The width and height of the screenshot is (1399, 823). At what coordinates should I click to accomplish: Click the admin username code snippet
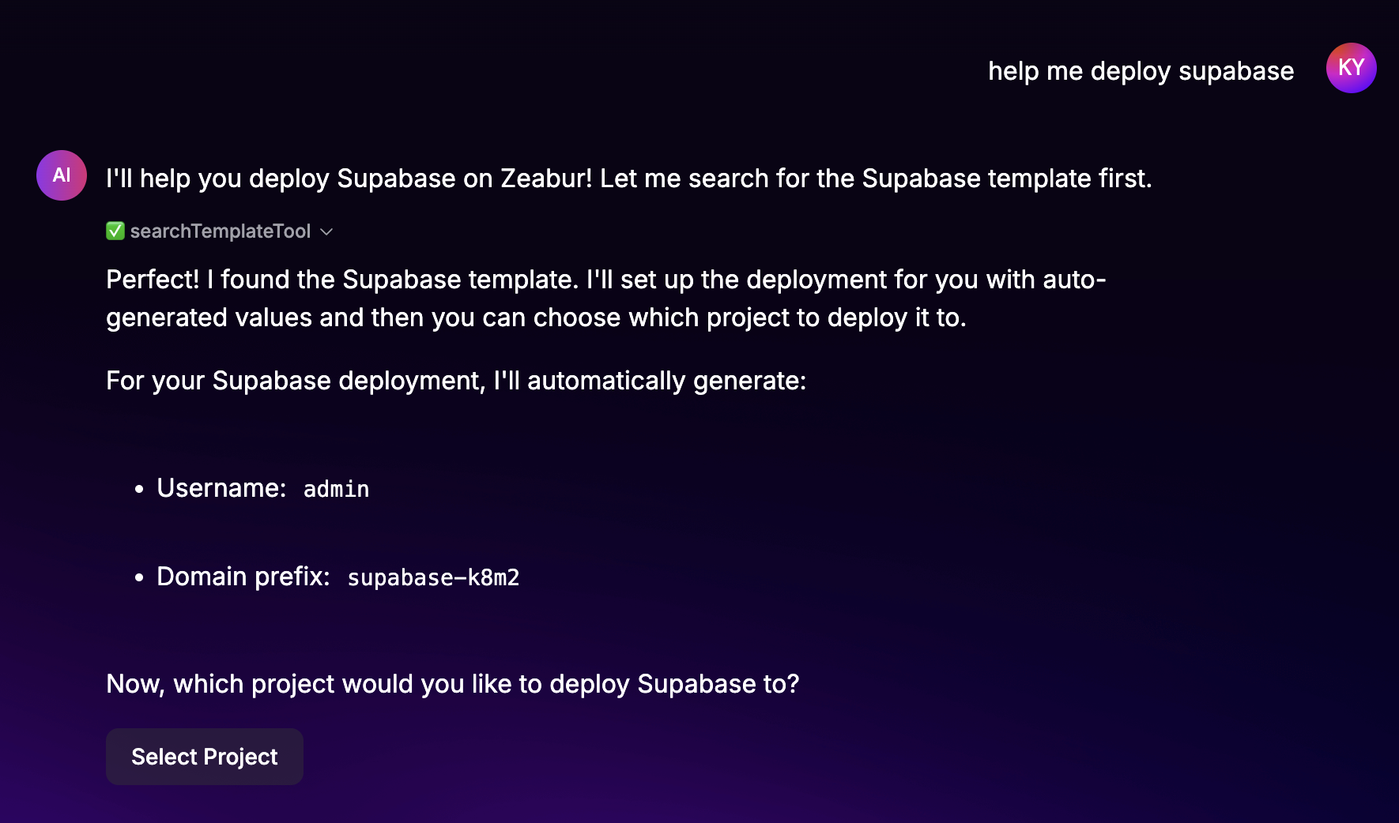tap(336, 489)
